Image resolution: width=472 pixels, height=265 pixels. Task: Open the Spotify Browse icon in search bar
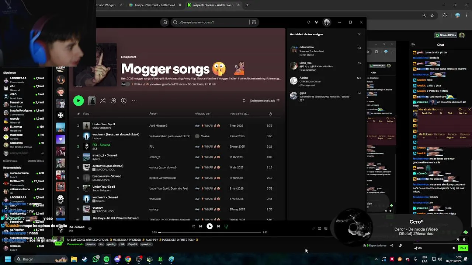pyautogui.click(x=254, y=22)
